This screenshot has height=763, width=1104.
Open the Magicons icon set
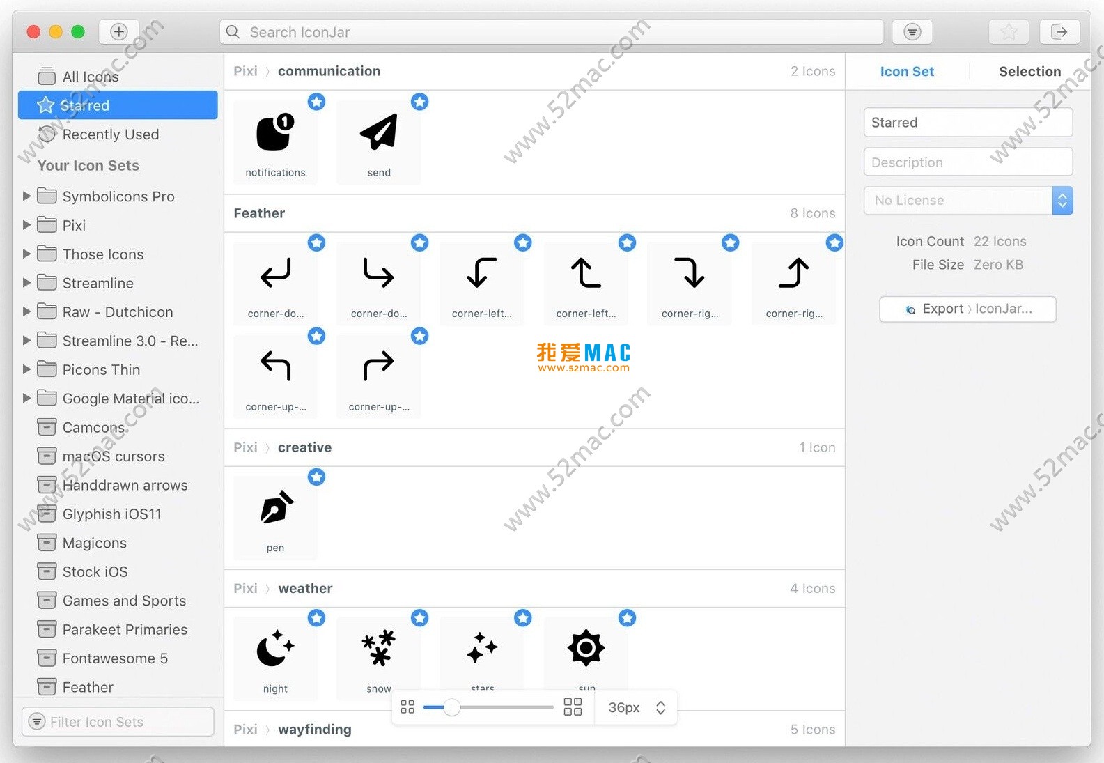tap(117, 543)
